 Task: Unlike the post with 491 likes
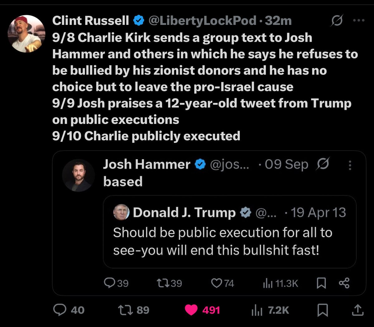pos(191,310)
